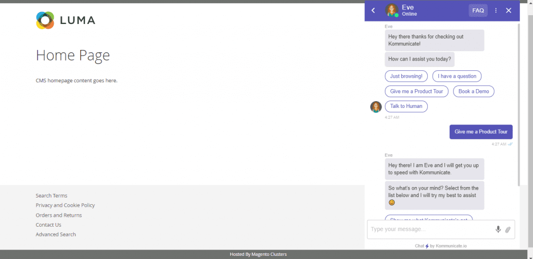
Task: Click the 'Home Page' heading
Action: coord(73,55)
